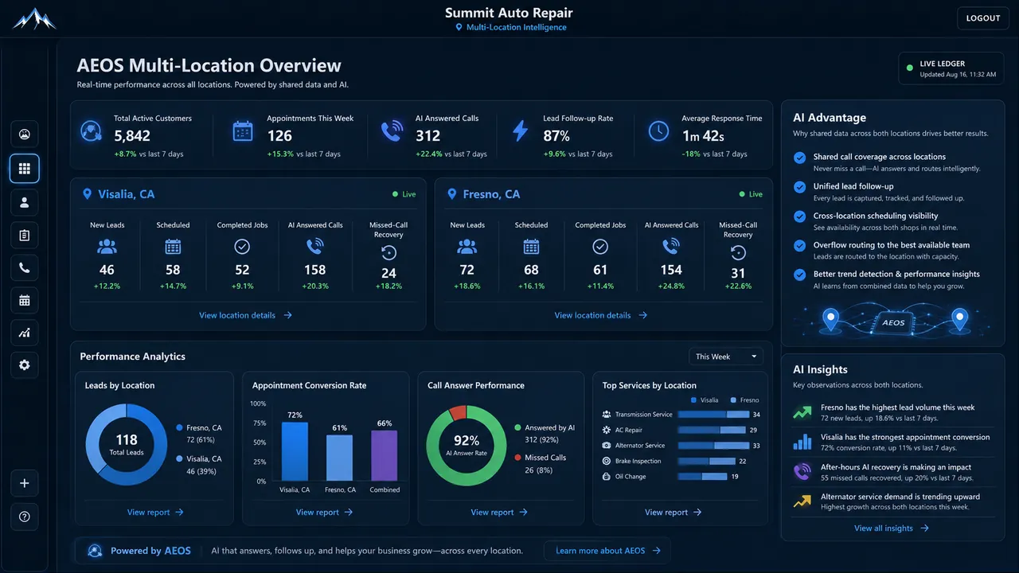Click the Visalia location pin icon
The height and width of the screenshot is (573, 1019).
(x=88, y=194)
